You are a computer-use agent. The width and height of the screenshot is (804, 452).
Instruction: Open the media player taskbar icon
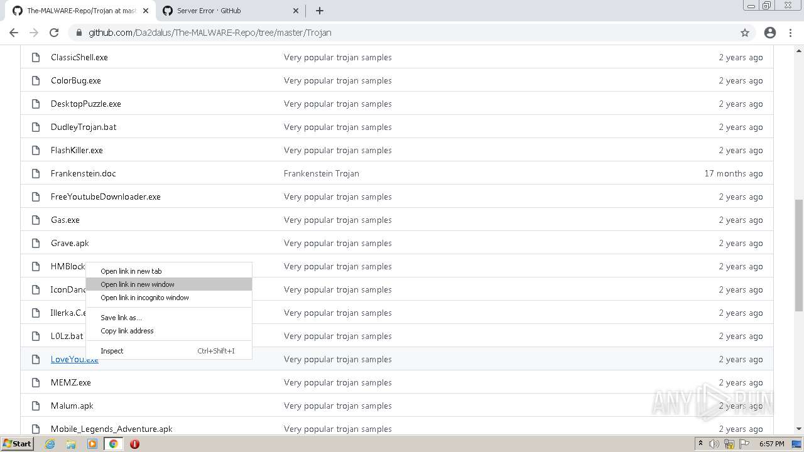coord(92,444)
